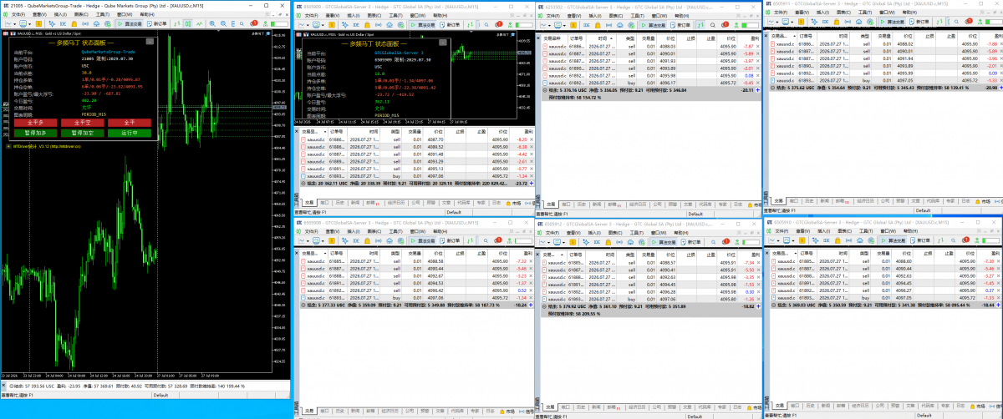Click the 全平 button on 21005 panel
Image resolution: width=1003 pixels, height=419 pixels.
click(130, 123)
